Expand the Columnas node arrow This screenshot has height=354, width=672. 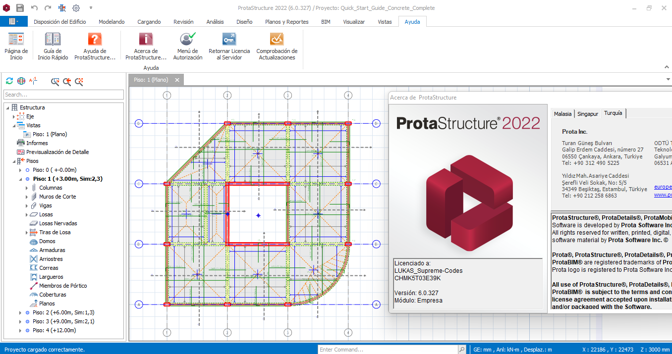tap(27, 188)
